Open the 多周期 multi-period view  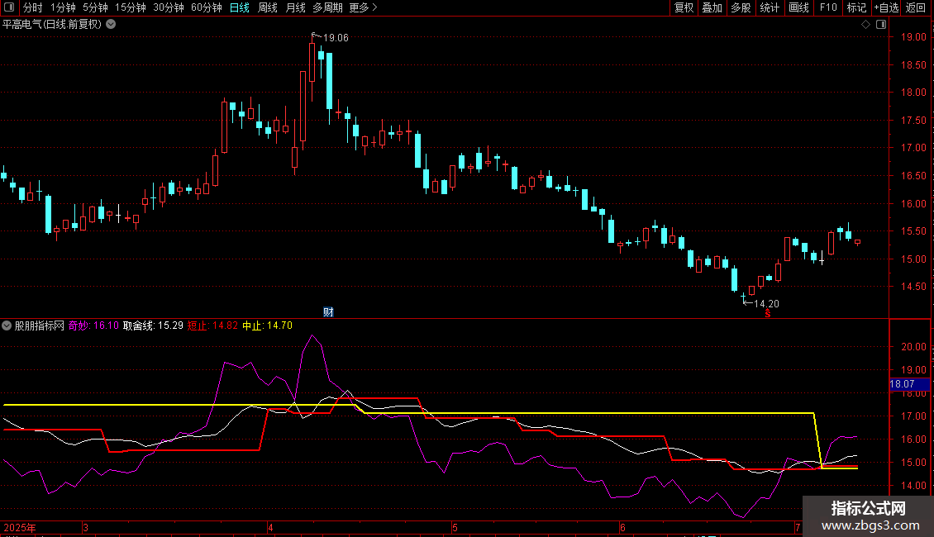(327, 7)
